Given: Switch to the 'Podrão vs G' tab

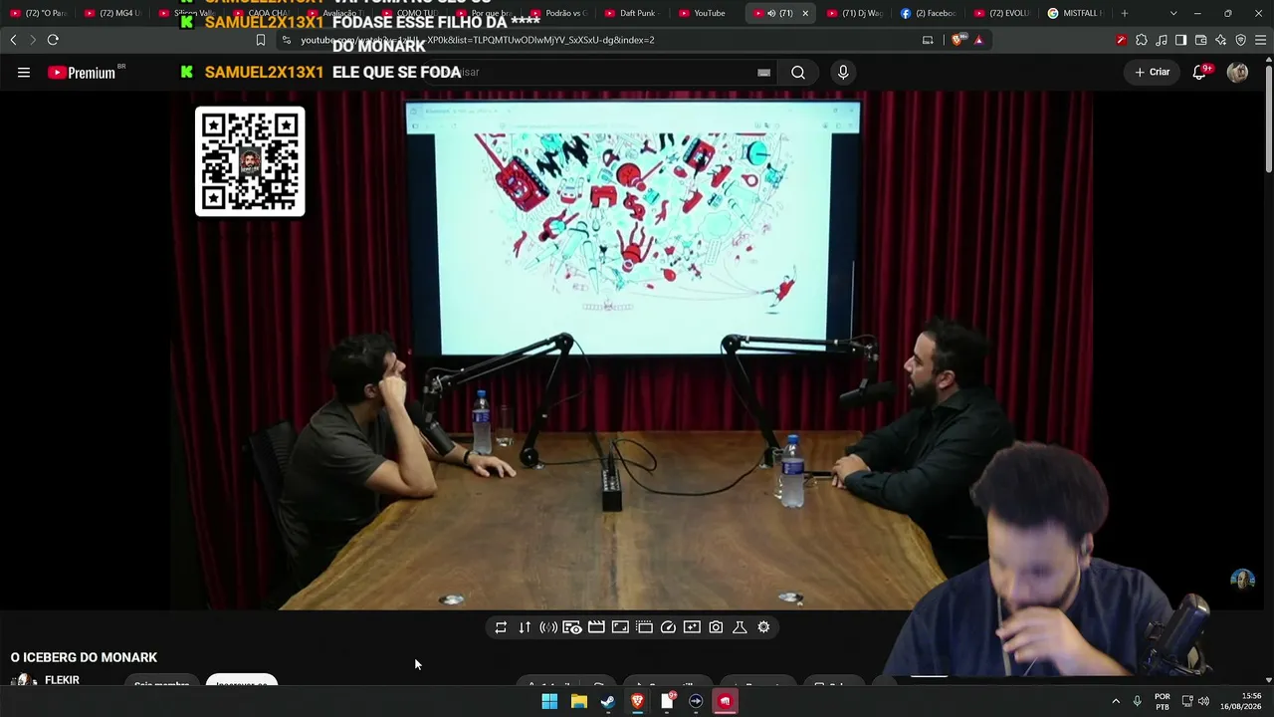Looking at the screenshot, I should click(x=558, y=13).
